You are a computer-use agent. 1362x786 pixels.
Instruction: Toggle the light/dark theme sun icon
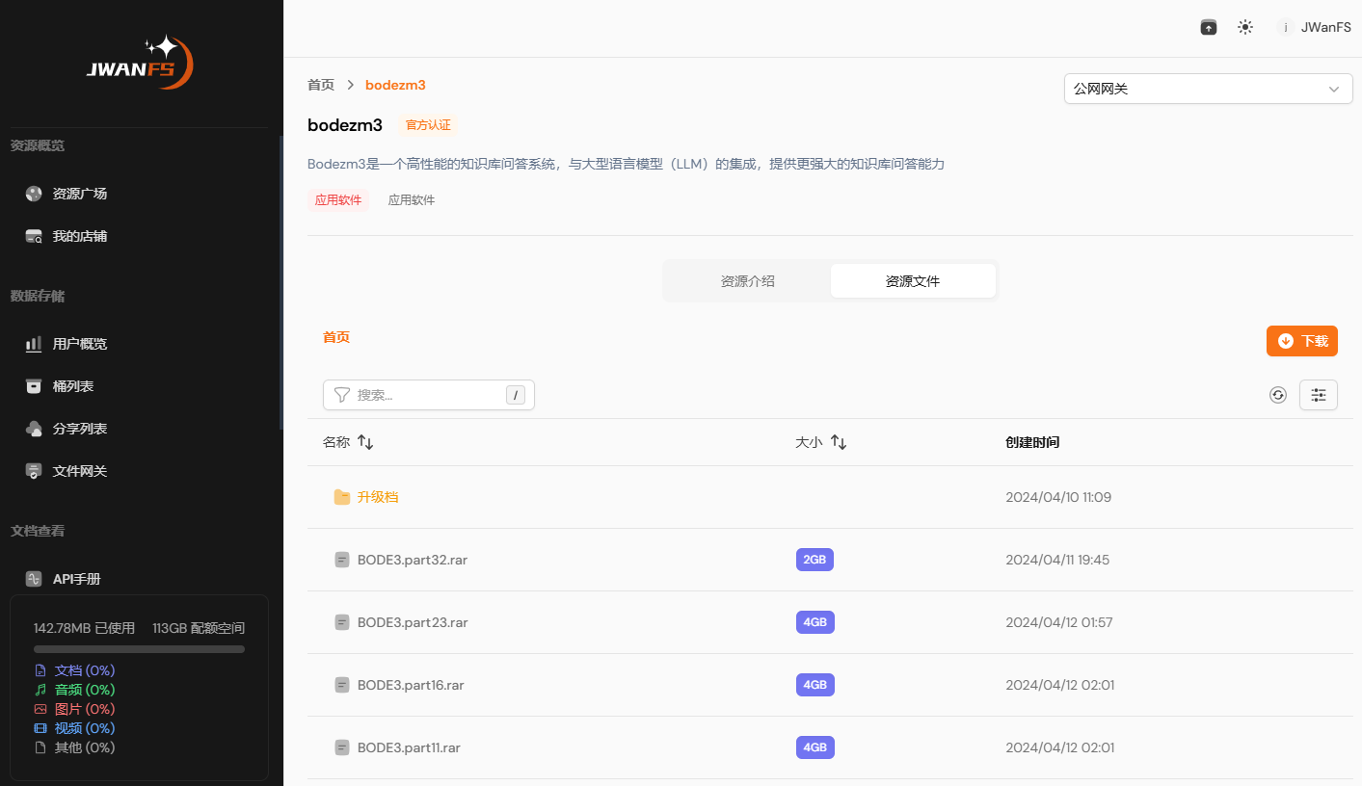click(1245, 27)
